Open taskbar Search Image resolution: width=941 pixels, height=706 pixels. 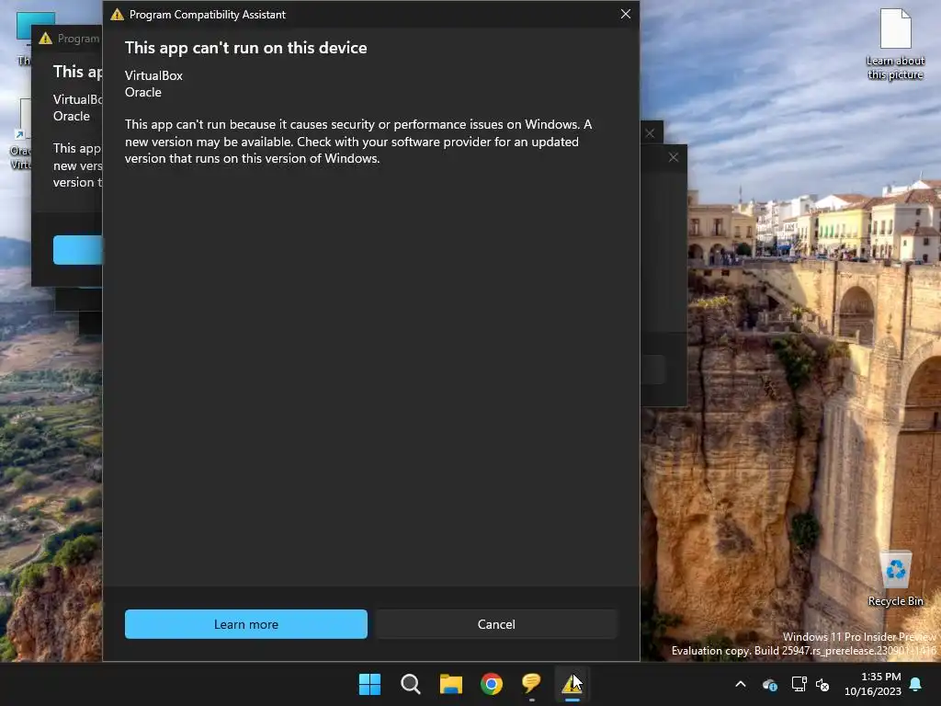[x=411, y=684]
